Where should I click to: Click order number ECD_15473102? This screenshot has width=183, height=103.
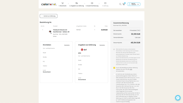click(x=123, y=25)
